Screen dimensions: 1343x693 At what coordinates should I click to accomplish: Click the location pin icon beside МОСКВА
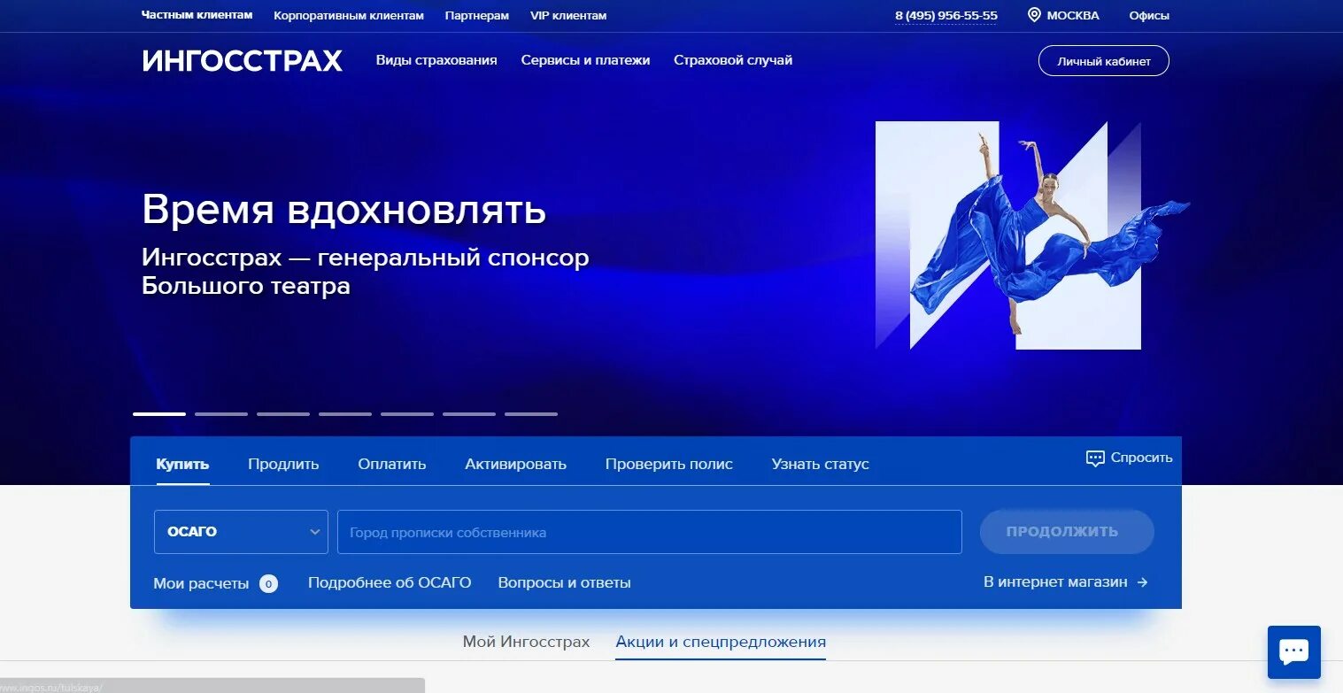pyautogui.click(x=1033, y=15)
